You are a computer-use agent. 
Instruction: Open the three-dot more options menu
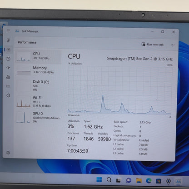(173, 45)
